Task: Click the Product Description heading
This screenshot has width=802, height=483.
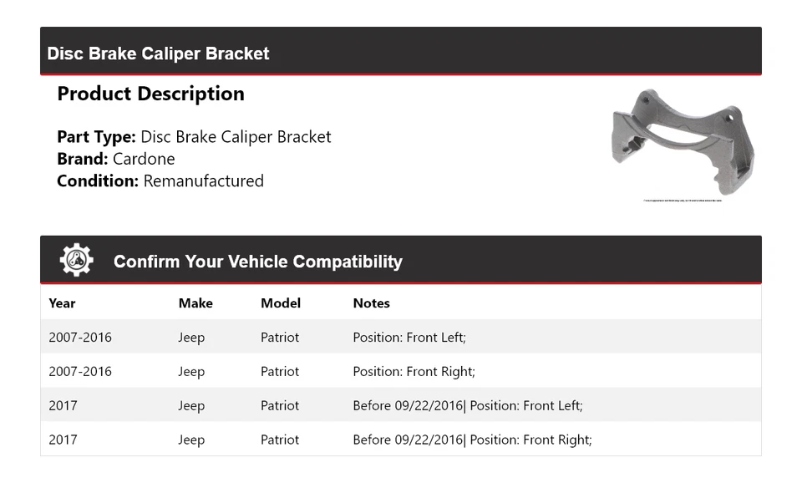Action: [150, 94]
